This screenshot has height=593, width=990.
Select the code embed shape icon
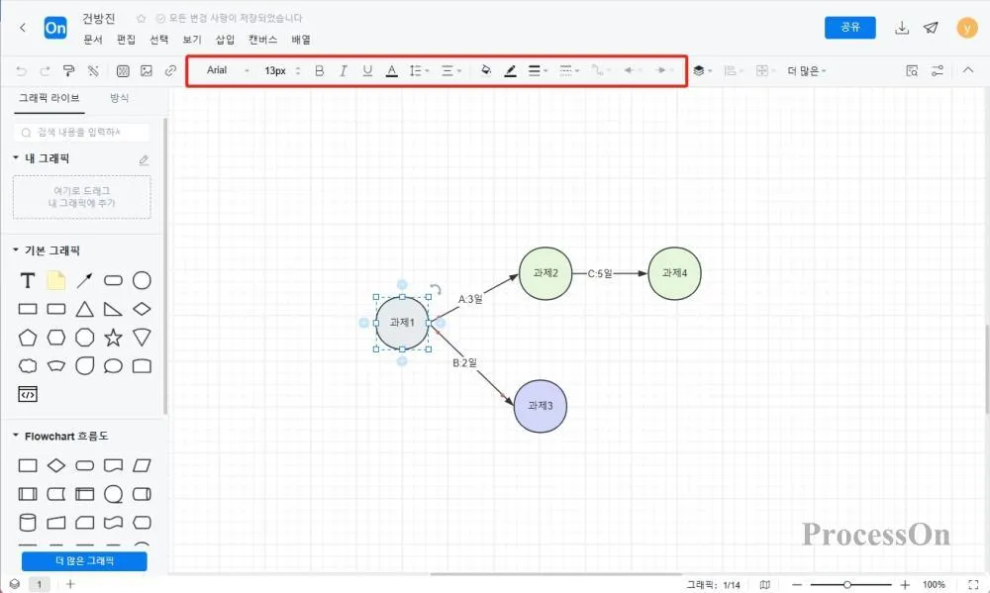coord(27,394)
